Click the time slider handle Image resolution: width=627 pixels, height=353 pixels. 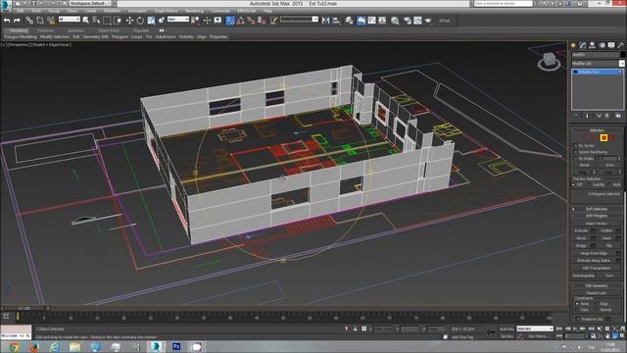[24, 308]
